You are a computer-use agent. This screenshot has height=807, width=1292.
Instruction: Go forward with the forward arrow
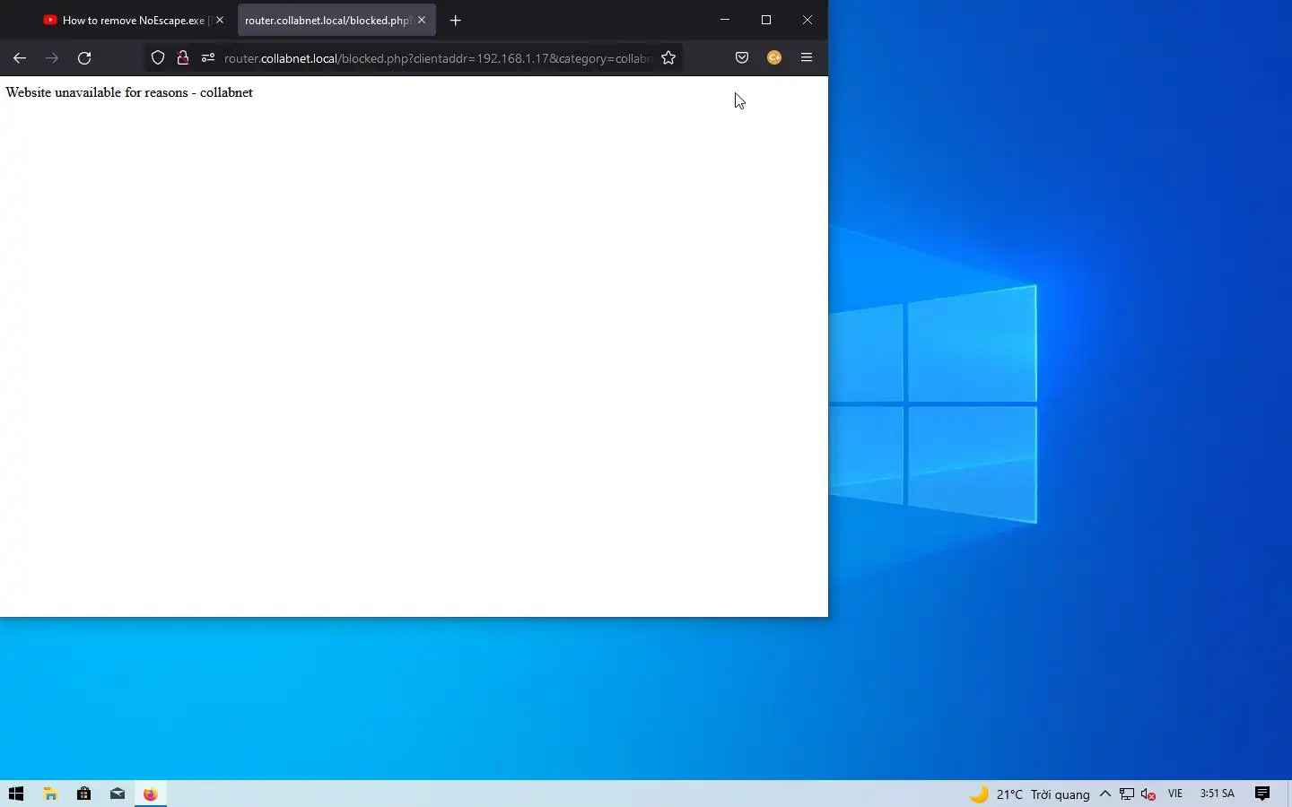click(52, 57)
